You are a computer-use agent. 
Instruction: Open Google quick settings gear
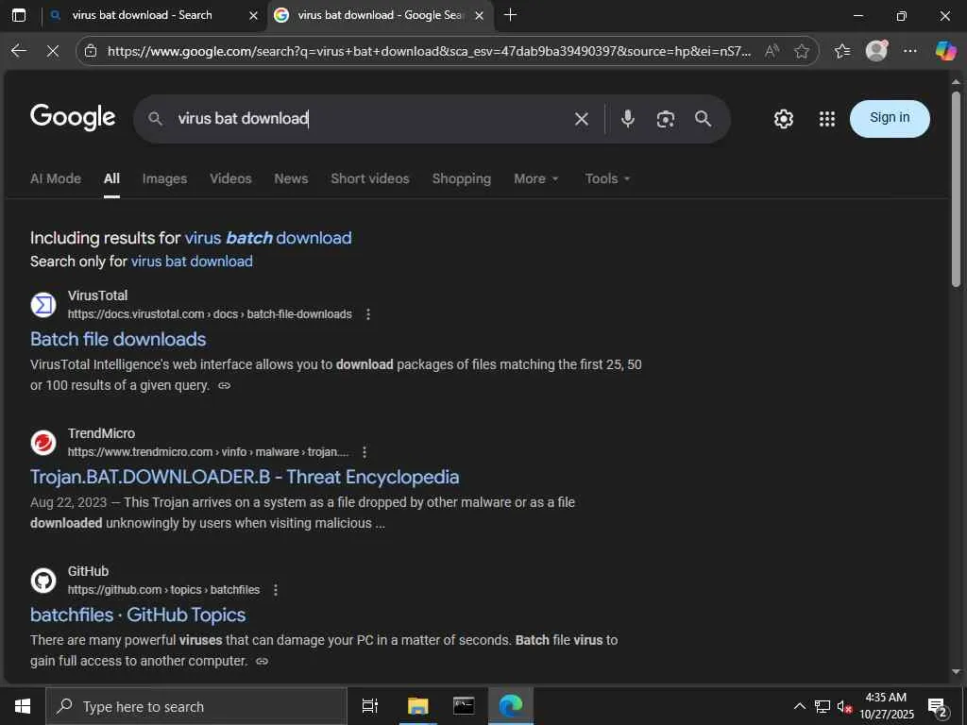point(783,118)
